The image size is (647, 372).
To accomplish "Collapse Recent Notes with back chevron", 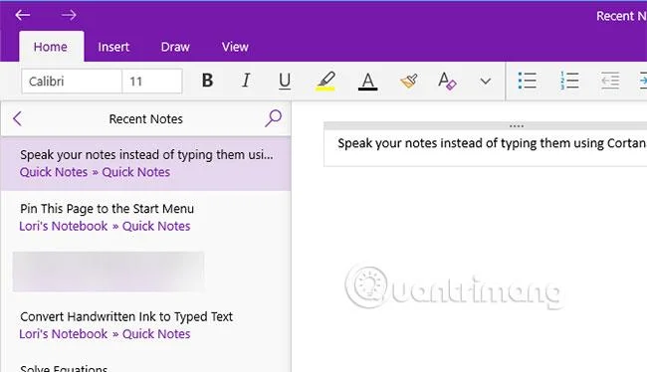I will pyautogui.click(x=17, y=118).
